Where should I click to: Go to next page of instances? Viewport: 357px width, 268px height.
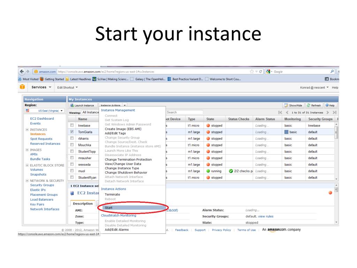[328, 112]
